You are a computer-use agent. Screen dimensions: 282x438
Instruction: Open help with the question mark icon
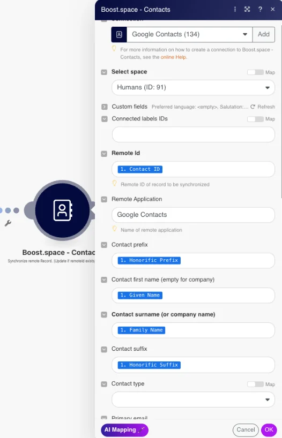click(x=260, y=9)
